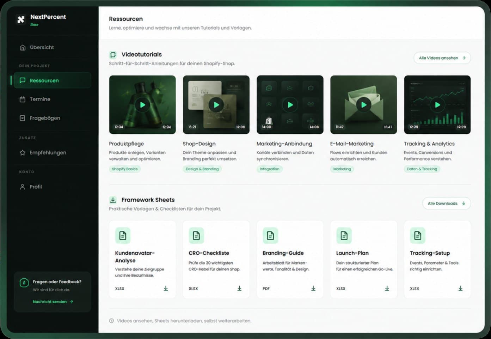This screenshot has height=339, width=491.
Task: Click the info icon in footer note
Action: pos(111,321)
